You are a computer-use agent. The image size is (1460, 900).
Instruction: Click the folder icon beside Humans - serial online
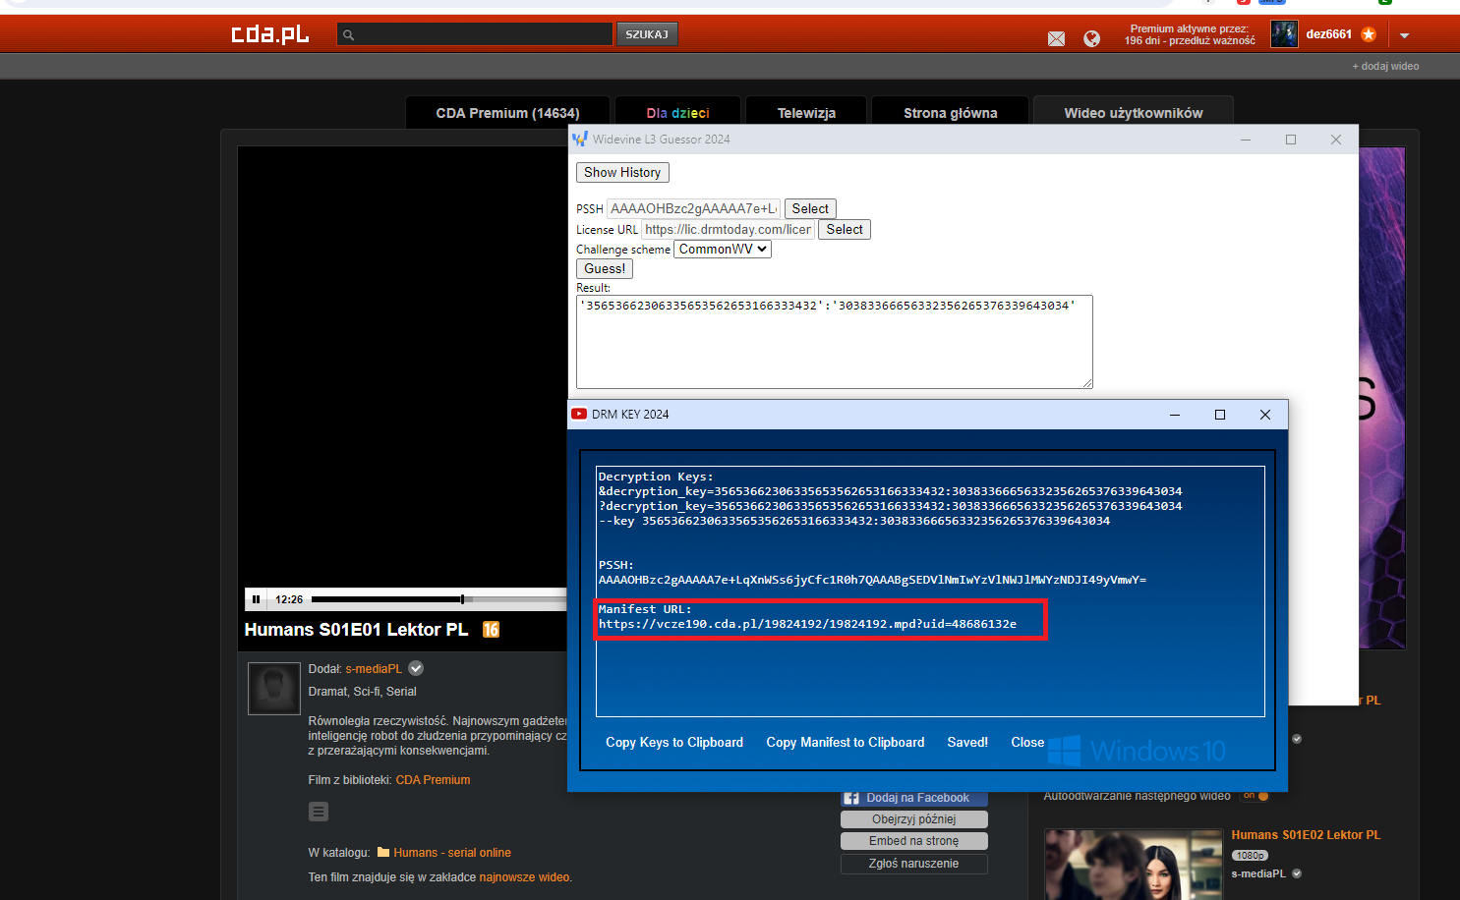383,853
